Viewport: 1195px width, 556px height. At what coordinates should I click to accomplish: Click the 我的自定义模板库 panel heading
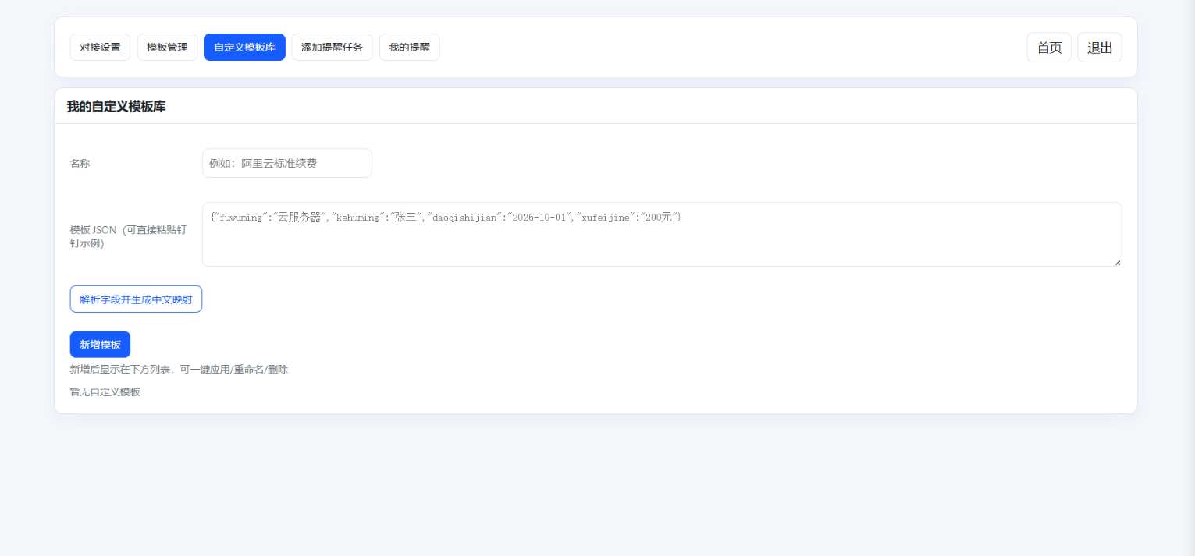[x=116, y=107]
